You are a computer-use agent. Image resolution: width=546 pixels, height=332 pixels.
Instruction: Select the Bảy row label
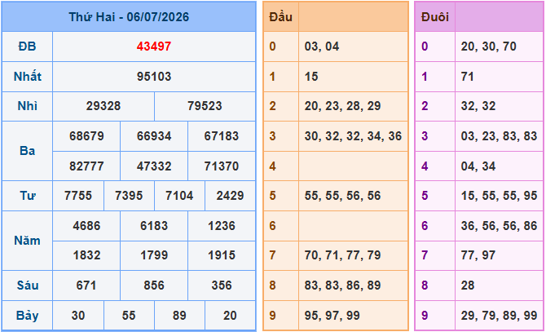click(x=27, y=316)
